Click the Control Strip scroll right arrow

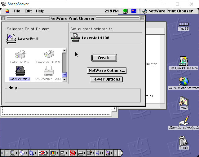pos(115,153)
